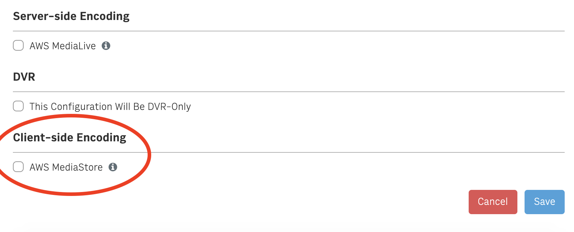This screenshot has height=232, width=574.
Task: Toggle the checkbox under Server-side Encoding
Action: coord(18,45)
